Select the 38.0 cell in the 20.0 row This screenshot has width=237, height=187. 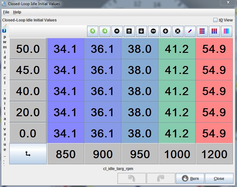pos(140,112)
